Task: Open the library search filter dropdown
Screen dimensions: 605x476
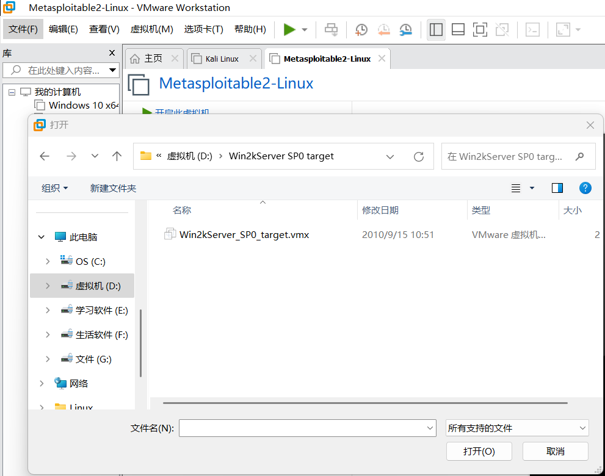Action: tap(113, 70)
